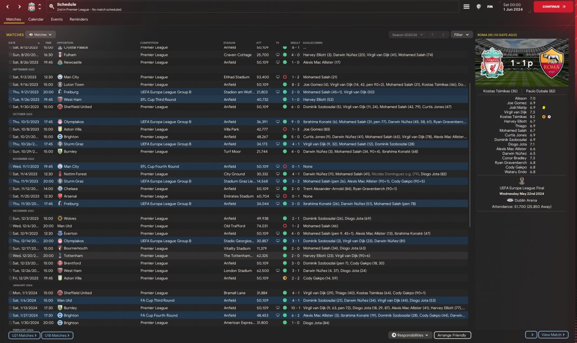Go to the next season with the right arrow

444,35
